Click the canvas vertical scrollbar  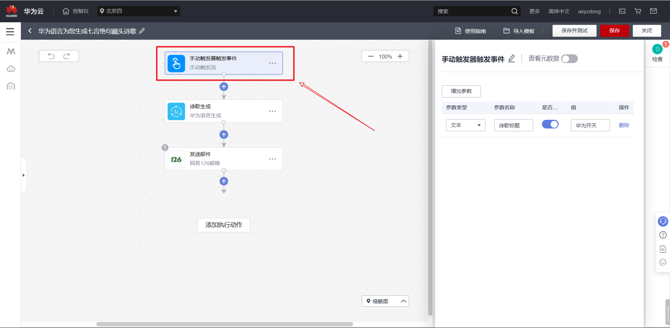[x=430, y=178]
